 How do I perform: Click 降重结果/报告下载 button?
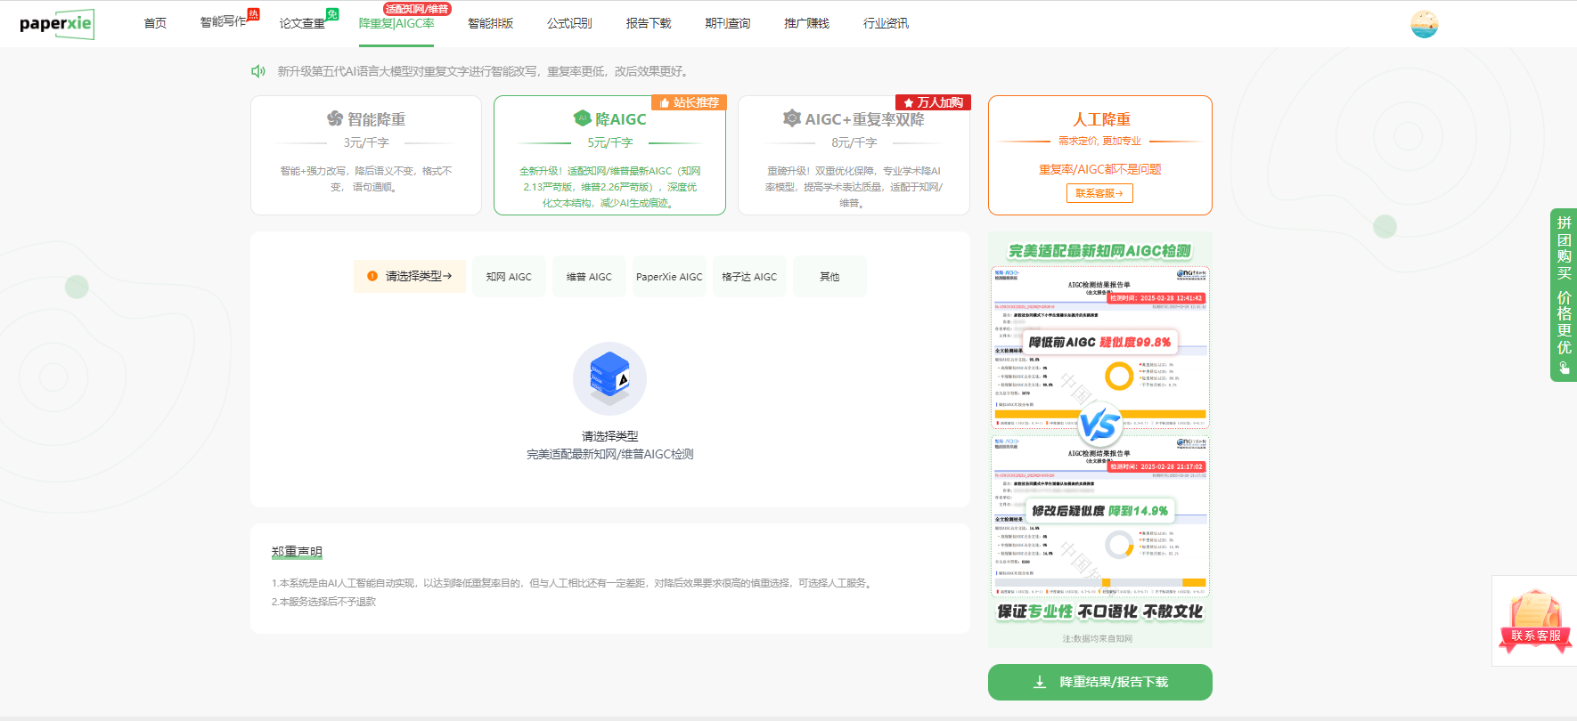click(1100, 682)
